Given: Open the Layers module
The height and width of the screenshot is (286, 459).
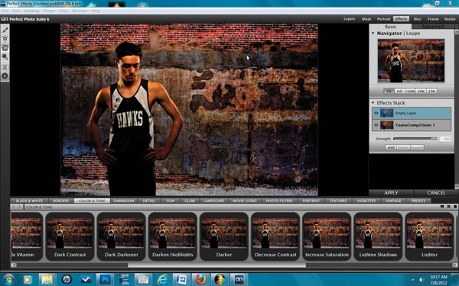Looking at the screenshot, I should 350,18.
